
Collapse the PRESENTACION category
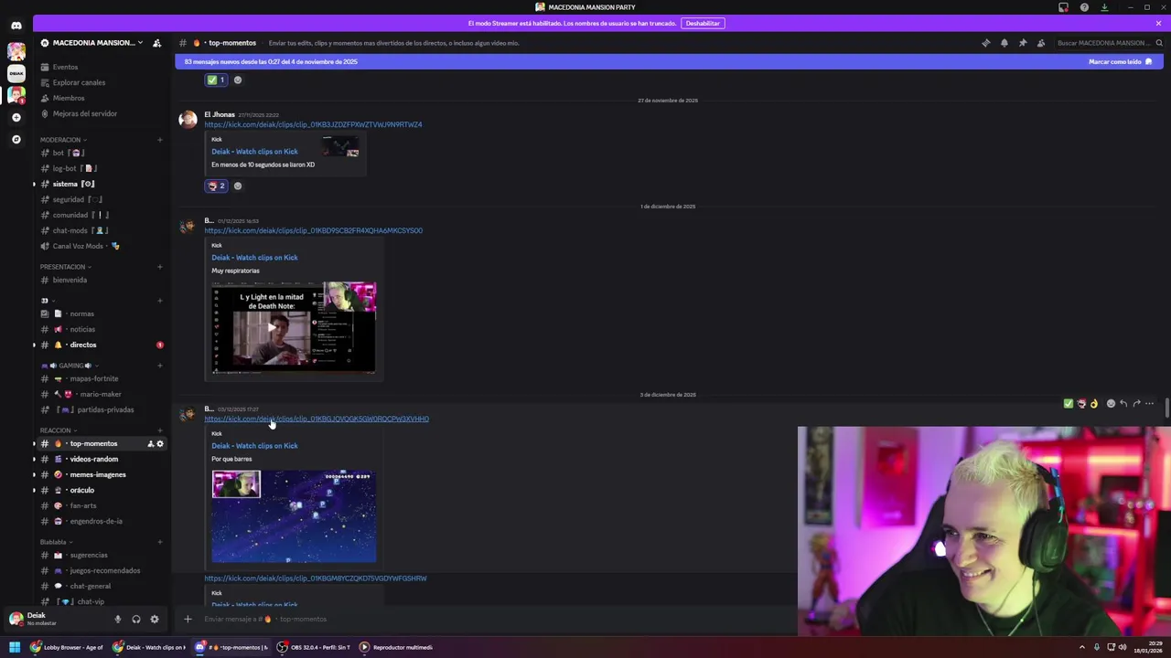click(x=66, y=267)
